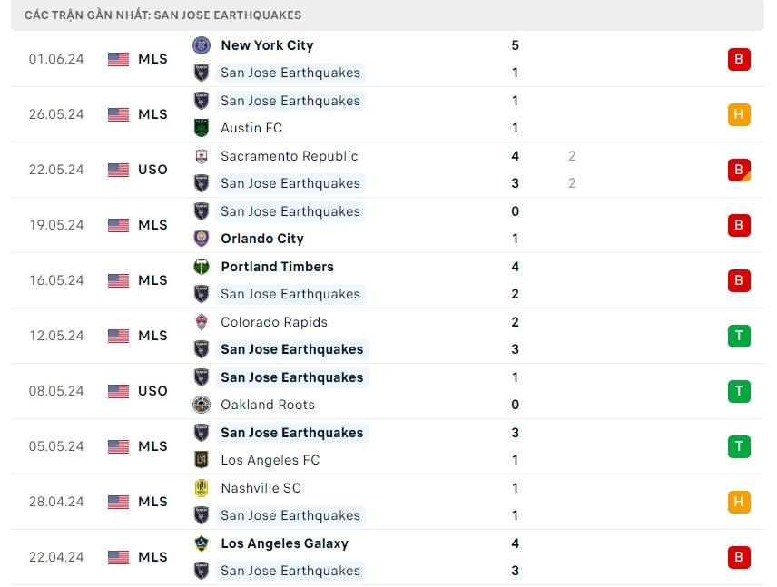
Task: Open the New York City team link
Action: [x=267, y=45]
